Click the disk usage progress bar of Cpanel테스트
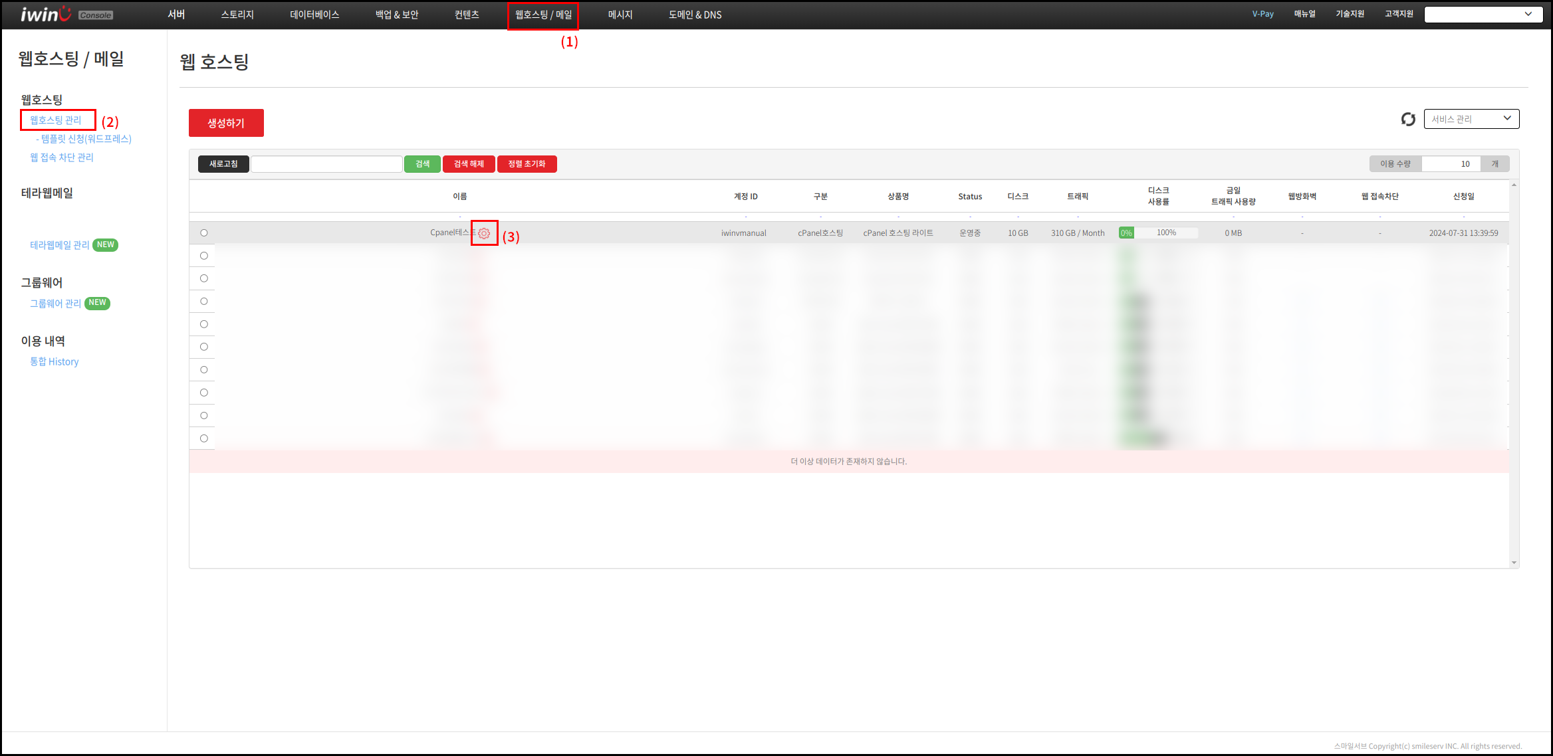Screen dimensions: 1553x756 click(1158, 233)
